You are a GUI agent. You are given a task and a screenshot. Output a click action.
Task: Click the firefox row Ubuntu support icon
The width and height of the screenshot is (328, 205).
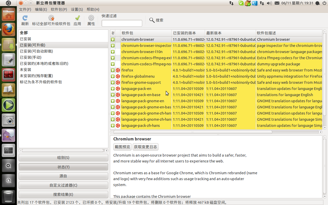(x=118, y=70)
